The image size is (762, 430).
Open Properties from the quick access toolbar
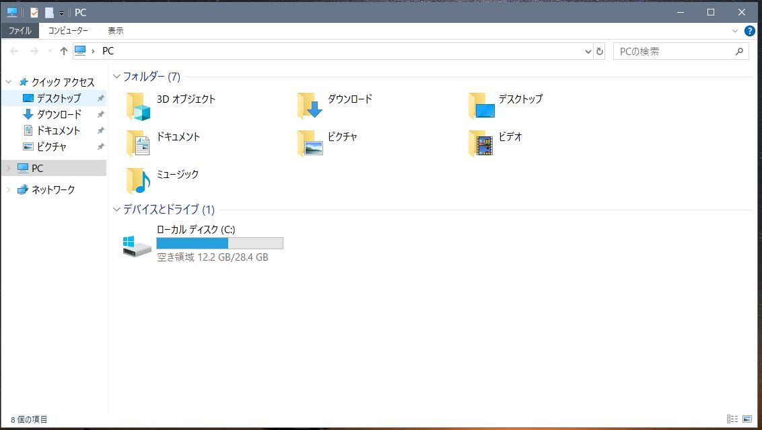32,12
